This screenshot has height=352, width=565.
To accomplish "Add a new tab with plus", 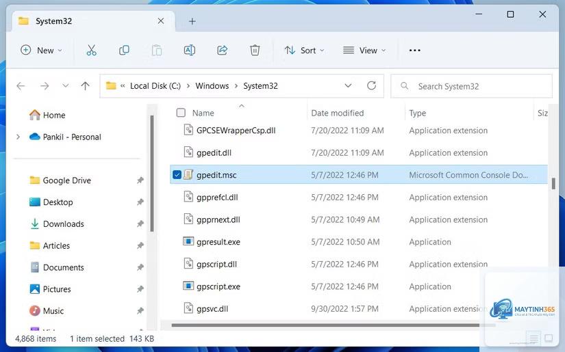I will pos(192,22).
